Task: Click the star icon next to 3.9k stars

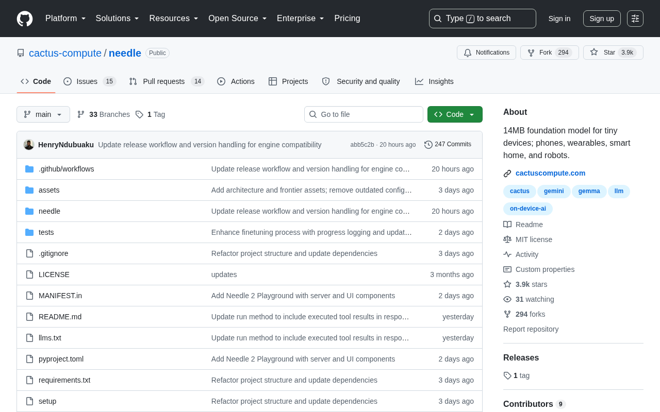Action: pos(507,284)
